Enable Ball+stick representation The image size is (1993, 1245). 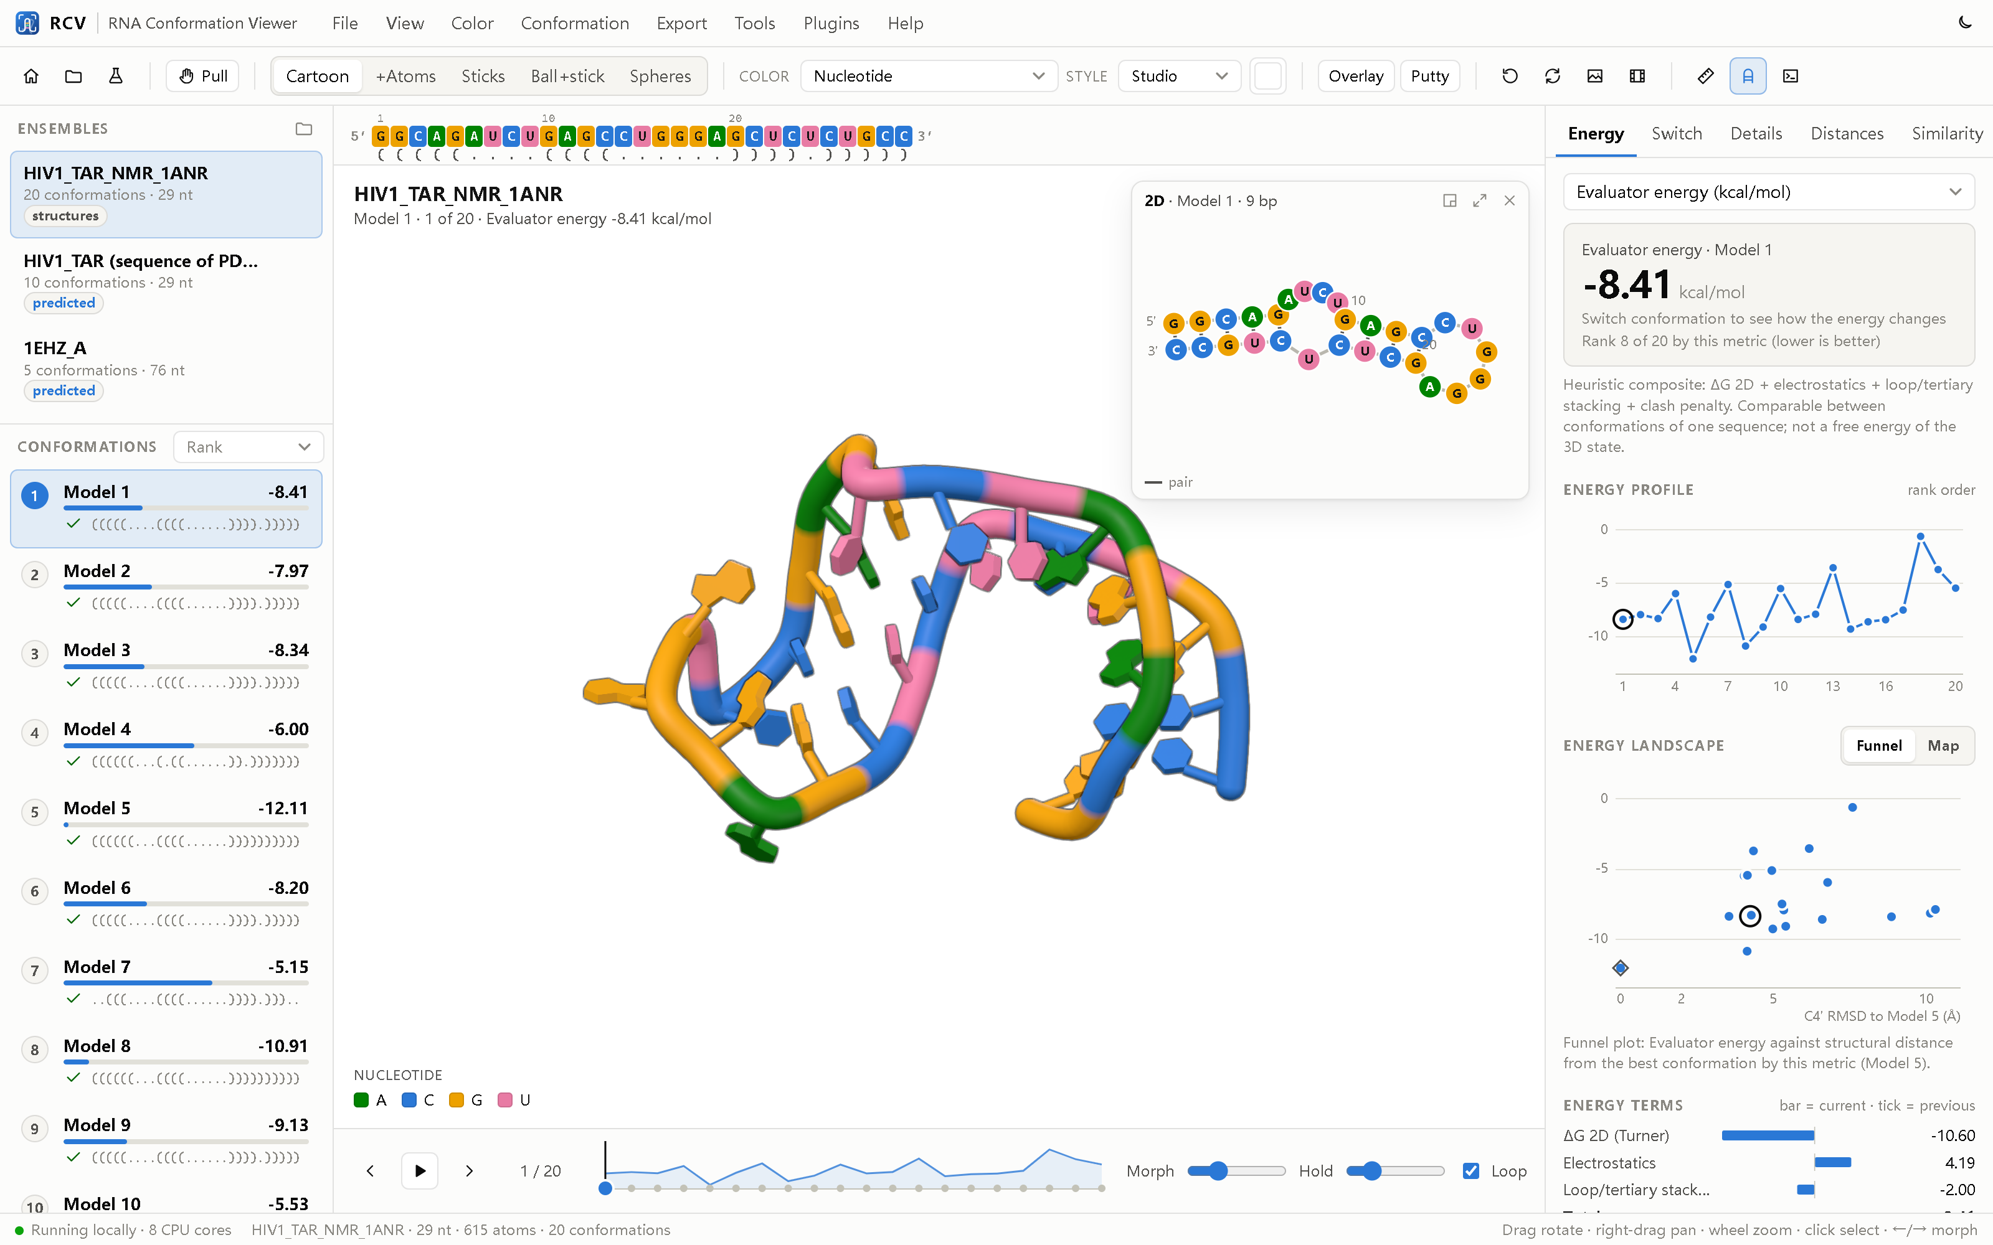[567, 76]
